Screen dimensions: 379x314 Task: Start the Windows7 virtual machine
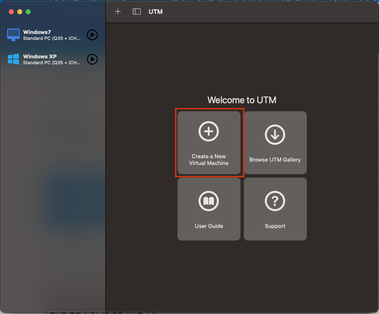92,35
